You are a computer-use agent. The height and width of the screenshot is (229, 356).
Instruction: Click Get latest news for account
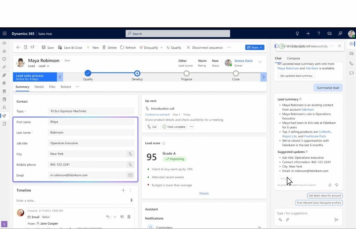pyautogui.click(x=325, y=195)
